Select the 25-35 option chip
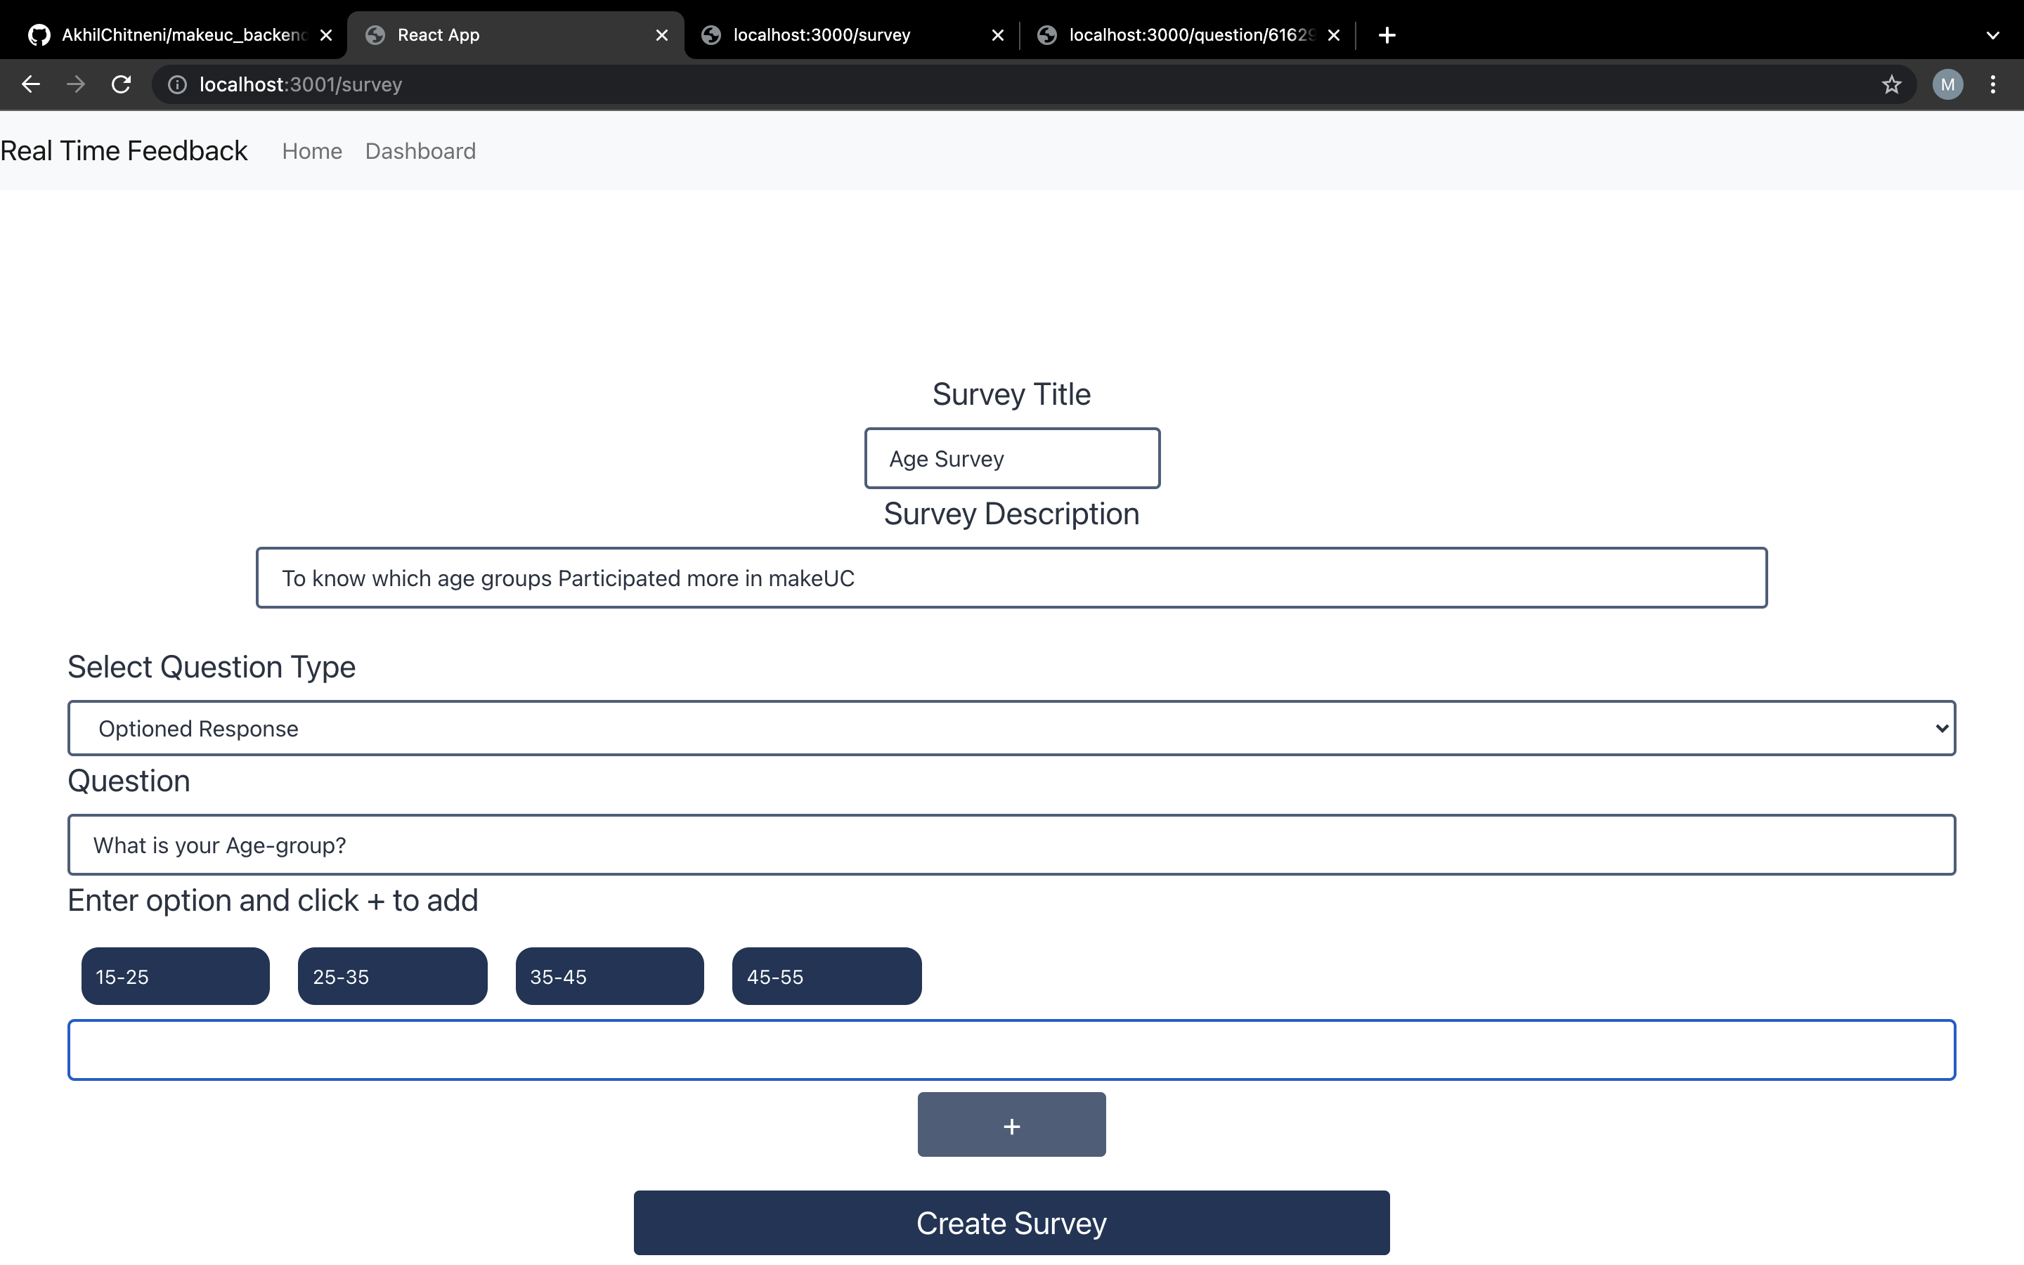This screenshot has height=1265, width=2024. [392, 976]
